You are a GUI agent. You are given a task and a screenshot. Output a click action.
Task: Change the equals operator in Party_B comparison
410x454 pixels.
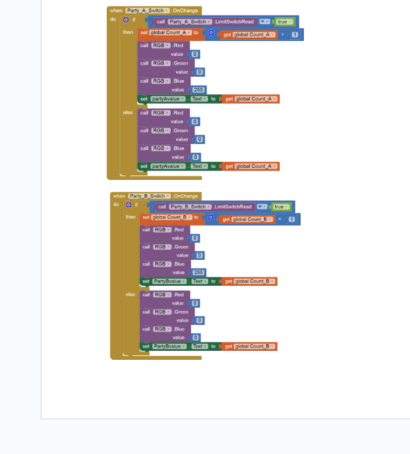262,206
